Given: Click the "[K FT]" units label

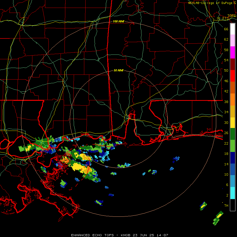Looking at the screenshot, I should coord(223,18).
